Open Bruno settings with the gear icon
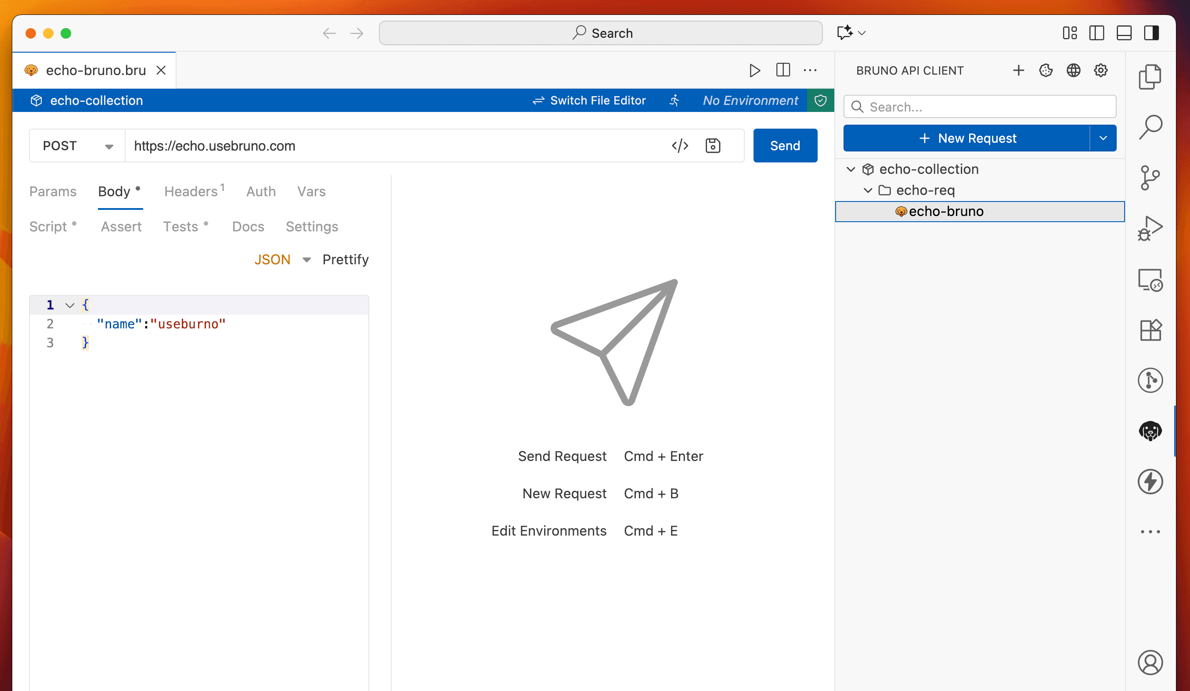This screenshot has height=691, width=1190. pos(1101,70)
